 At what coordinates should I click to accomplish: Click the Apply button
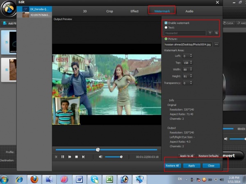(191, 166)
